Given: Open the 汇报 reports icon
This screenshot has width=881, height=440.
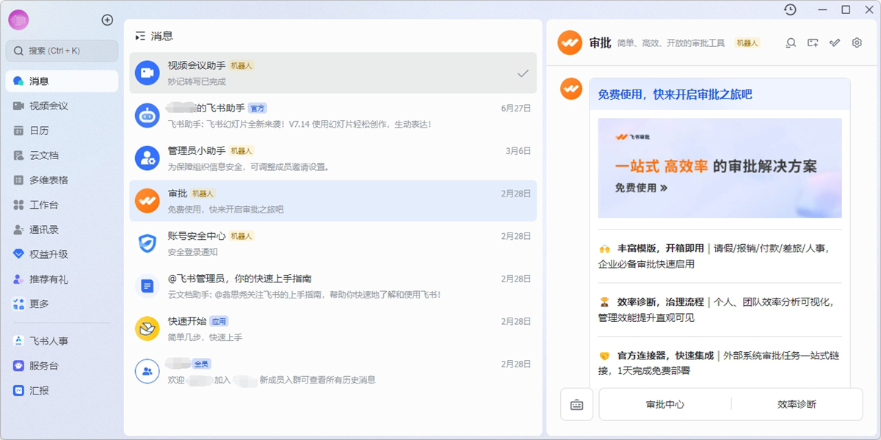Looking at the screenshot, I should coord(18,391).
